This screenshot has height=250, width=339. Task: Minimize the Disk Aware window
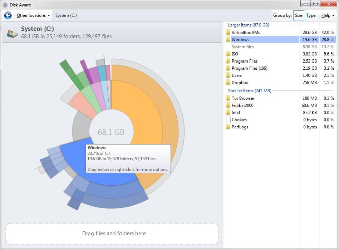click(305, 4)
